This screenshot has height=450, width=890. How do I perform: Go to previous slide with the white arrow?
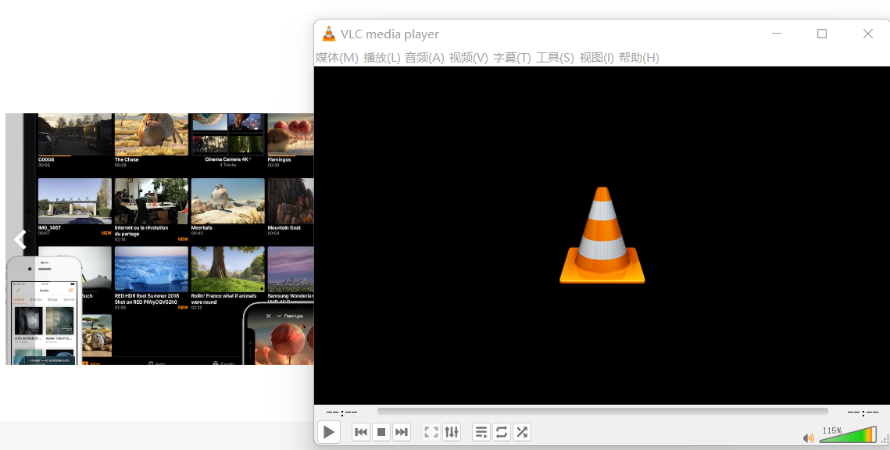tap(20, 240)
